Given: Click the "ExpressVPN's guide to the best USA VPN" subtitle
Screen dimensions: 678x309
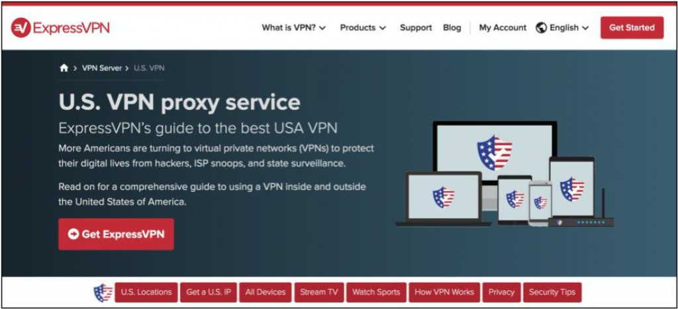Looking at the screenshot, I should pyautogui.click(x=198, y=128).
